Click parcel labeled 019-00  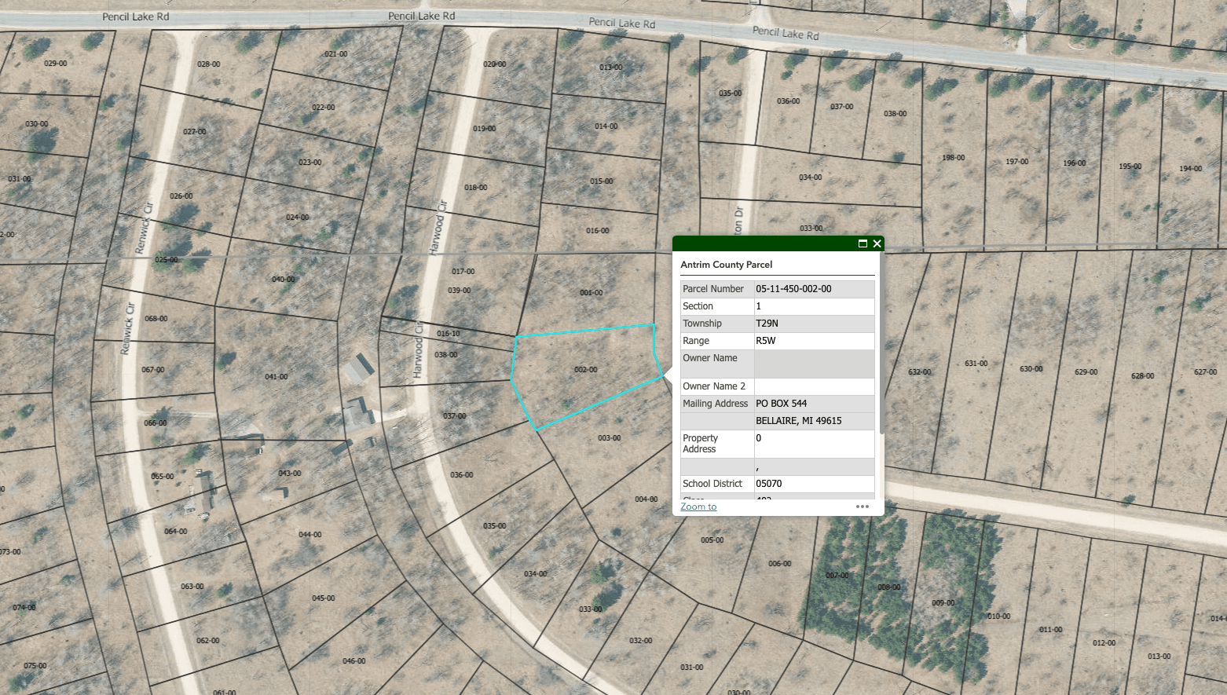point(484,129)
